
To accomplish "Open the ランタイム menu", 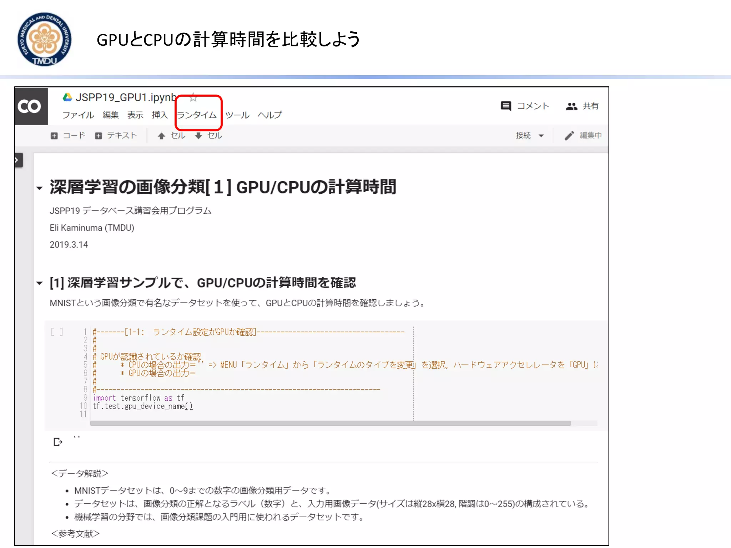I will [x=197, y=115].
